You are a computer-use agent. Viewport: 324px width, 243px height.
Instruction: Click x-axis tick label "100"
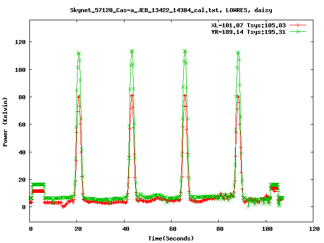[x=267, y=229]
